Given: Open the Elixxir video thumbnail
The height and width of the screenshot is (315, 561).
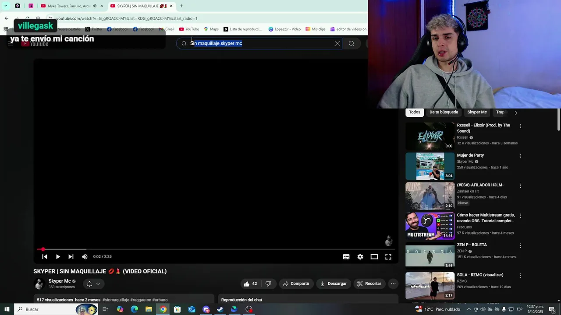Looking at the screenshot, I should [x=430, y=136].
